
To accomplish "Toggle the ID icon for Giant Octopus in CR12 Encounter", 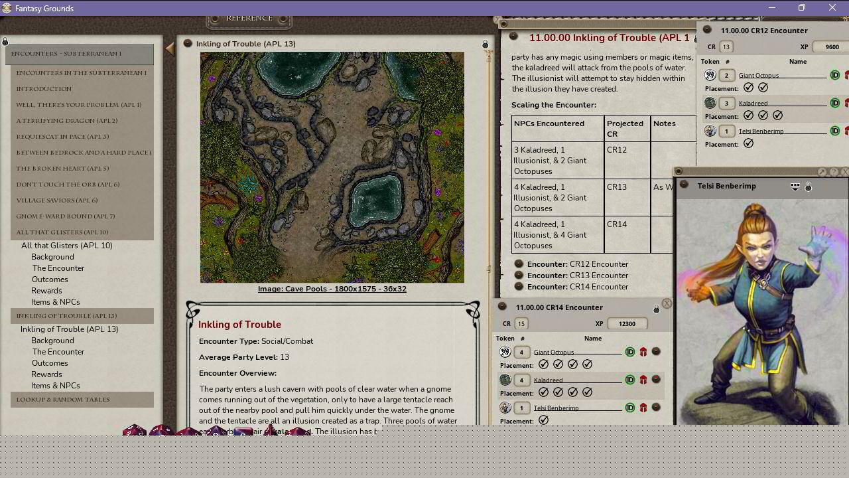I will pos(835,75).
